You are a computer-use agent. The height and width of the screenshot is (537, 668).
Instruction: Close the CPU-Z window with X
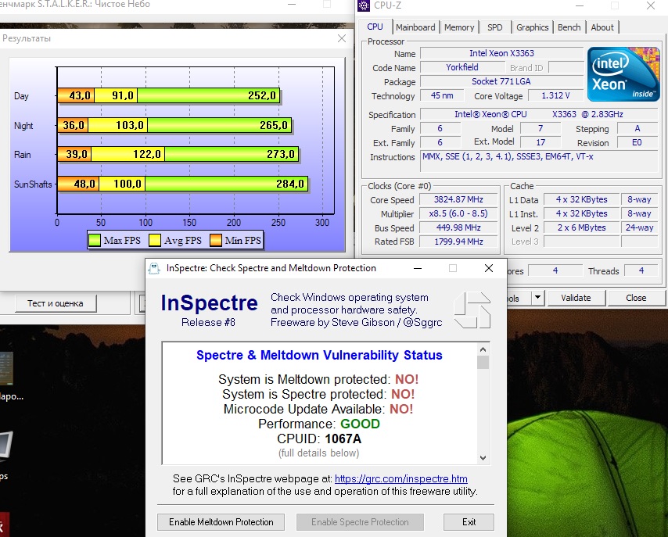click(651, 5)
